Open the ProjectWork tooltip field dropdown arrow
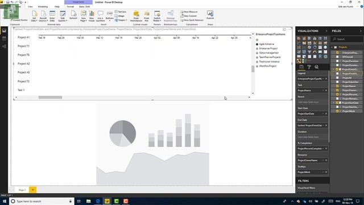Screen dimensions: 364x205 [323, 172]
